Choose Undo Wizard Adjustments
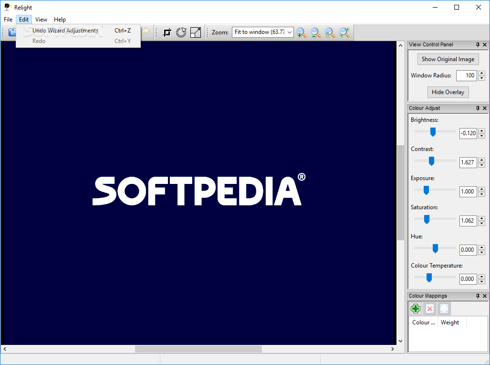The image size is (490, 365). coord(78,31)
